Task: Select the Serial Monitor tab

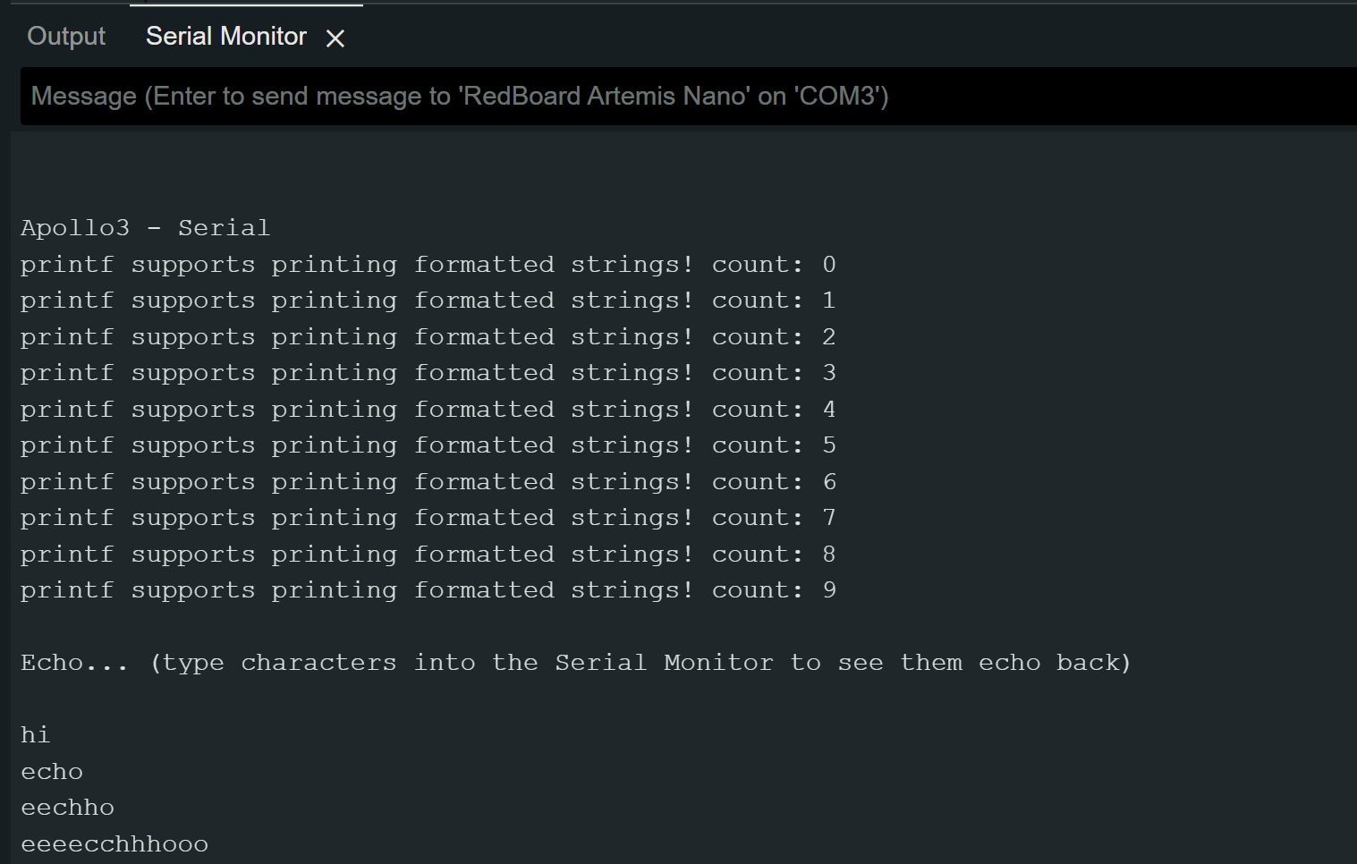Action: coord(226,36)
